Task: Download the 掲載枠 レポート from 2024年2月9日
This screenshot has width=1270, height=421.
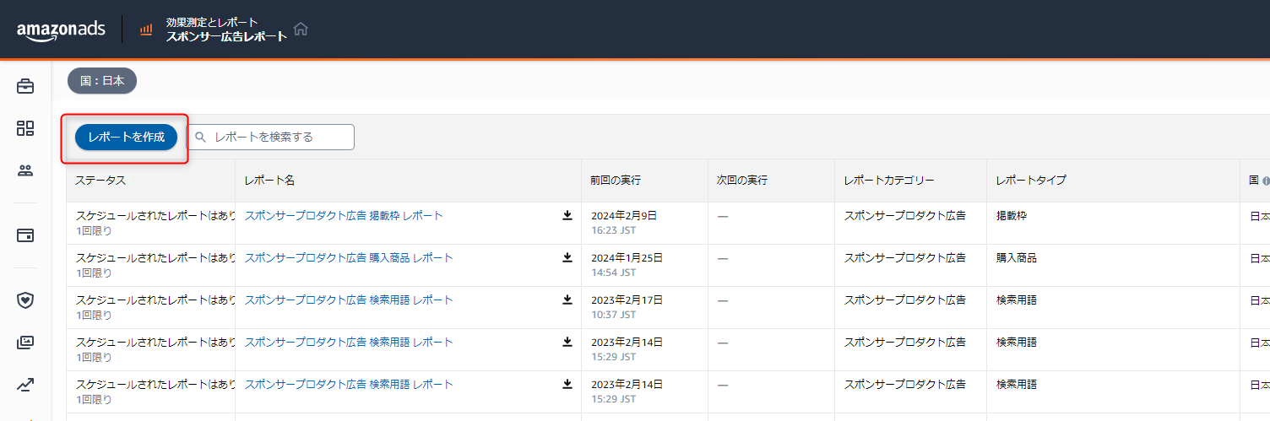Action: click(x=567, y=215)
